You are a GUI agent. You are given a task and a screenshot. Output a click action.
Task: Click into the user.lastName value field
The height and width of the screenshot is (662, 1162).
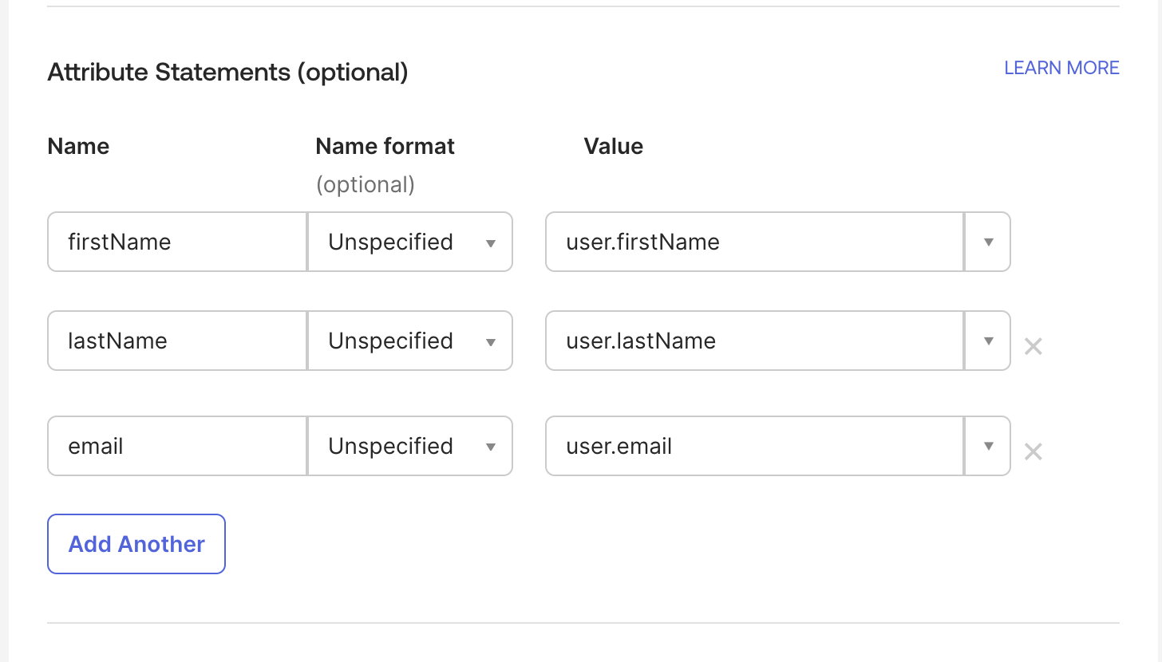(x=754, y=341)
